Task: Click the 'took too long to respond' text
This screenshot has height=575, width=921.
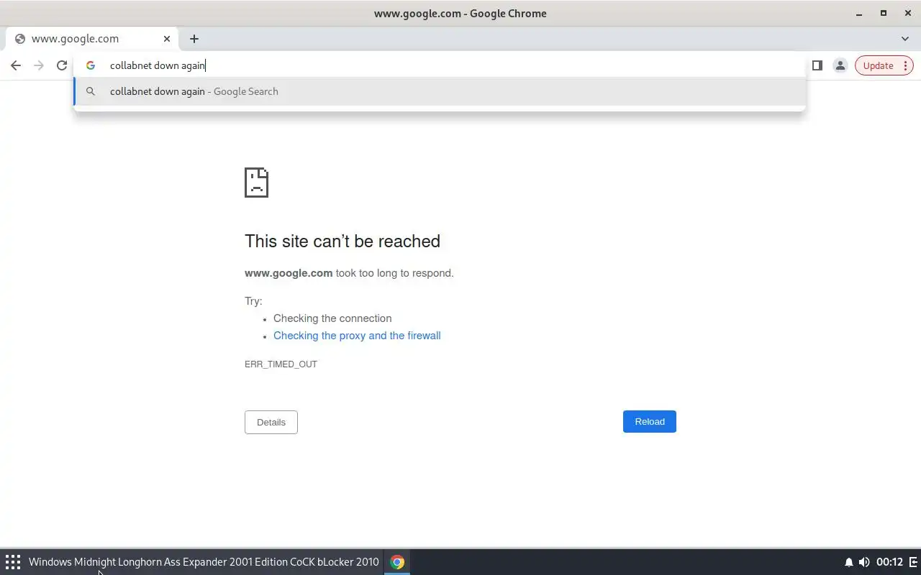Action: 394,273
